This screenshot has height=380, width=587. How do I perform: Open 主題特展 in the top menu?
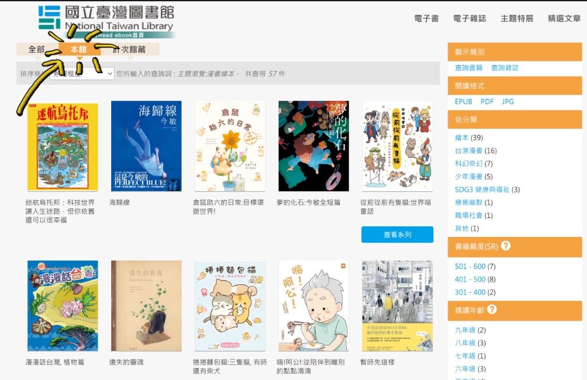coord(516,18)
